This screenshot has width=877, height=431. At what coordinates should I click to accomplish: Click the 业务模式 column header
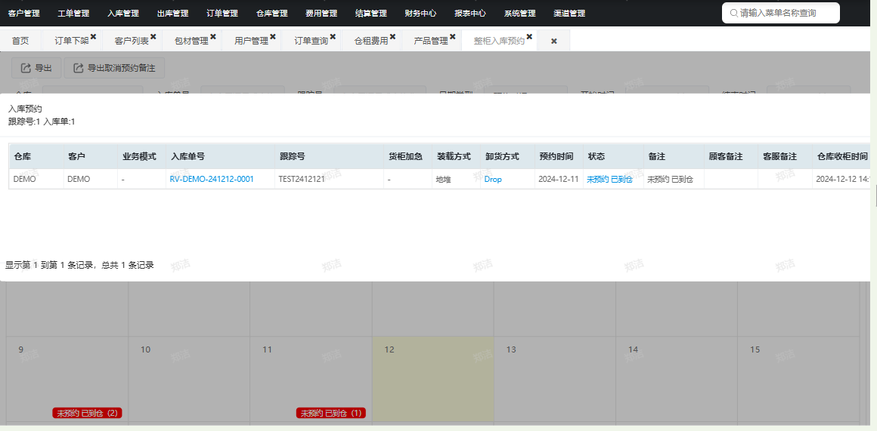point(142,156)
